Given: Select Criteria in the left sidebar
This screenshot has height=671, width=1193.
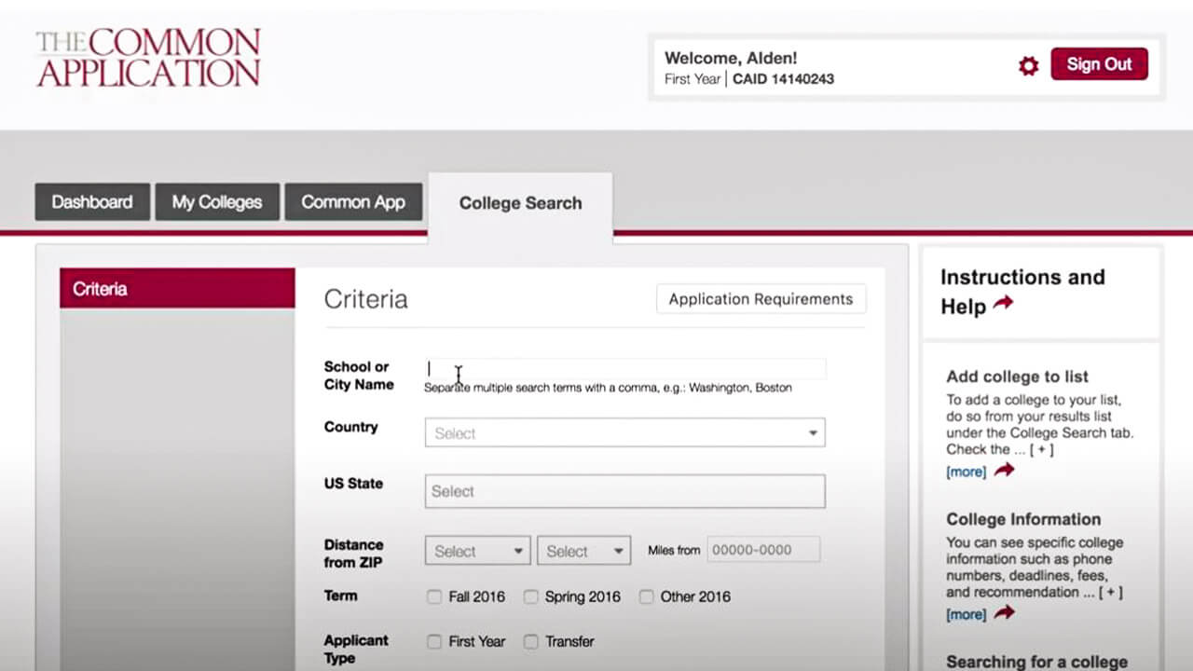Looking at the screenshot, I should 177,289.
